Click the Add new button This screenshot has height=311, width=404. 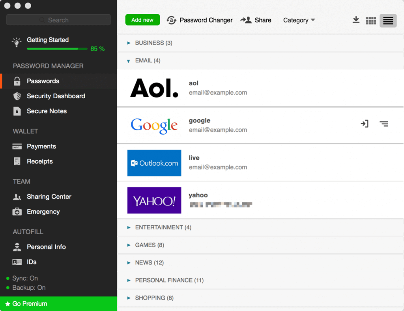tap(142, 20)
